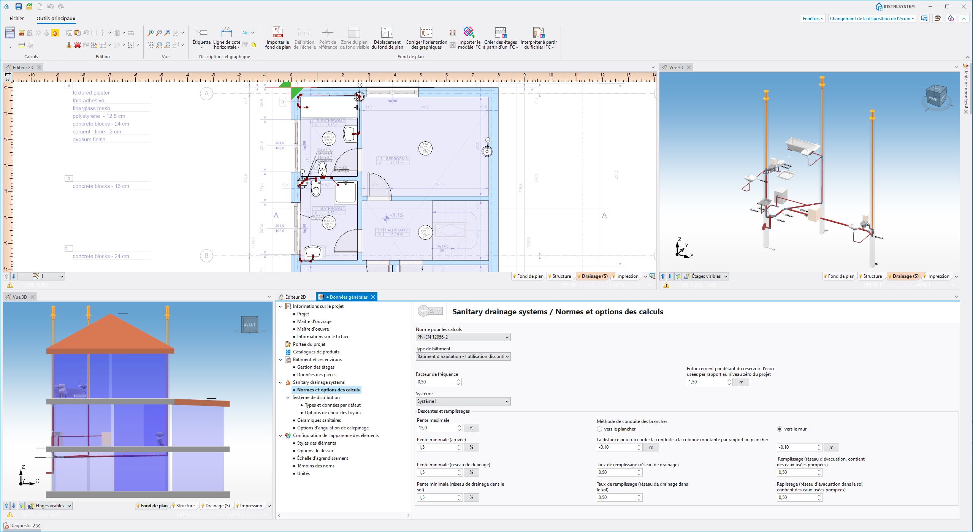Click the zoom out magnifier icon

click(x=159, y=33)
